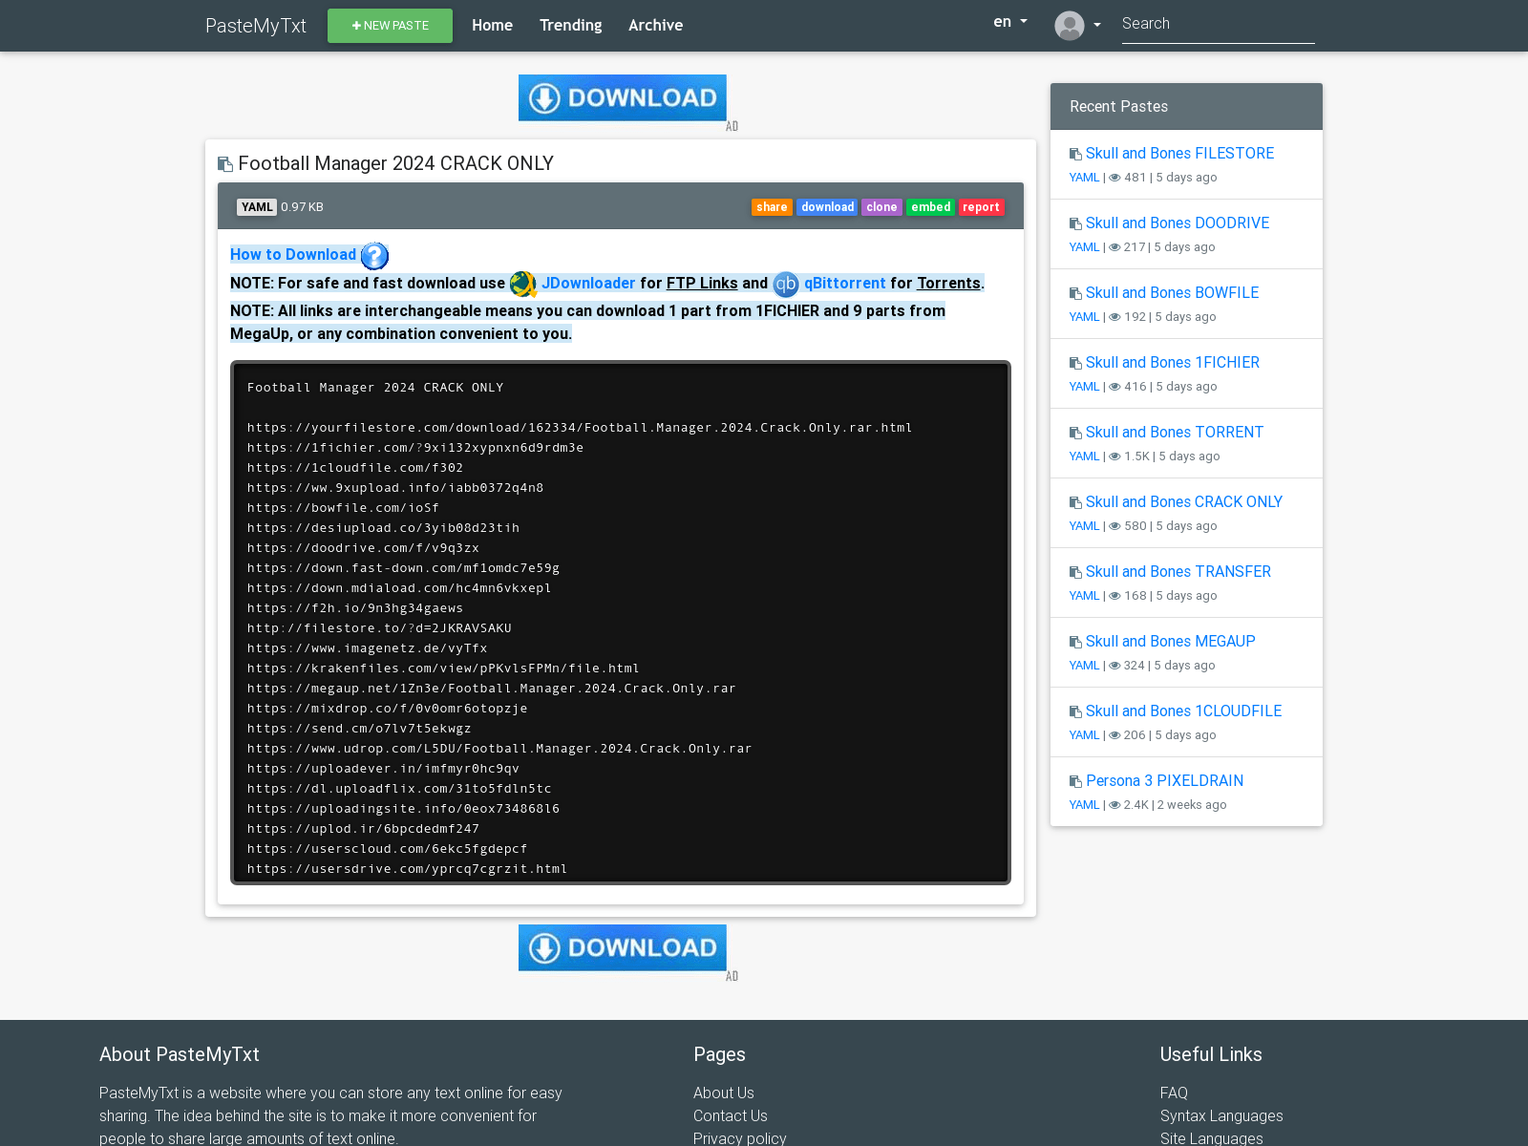Open the FAQ footer link

tap(1174, 1093)
